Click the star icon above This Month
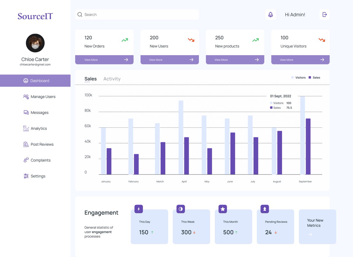 [x=222, y=209]
